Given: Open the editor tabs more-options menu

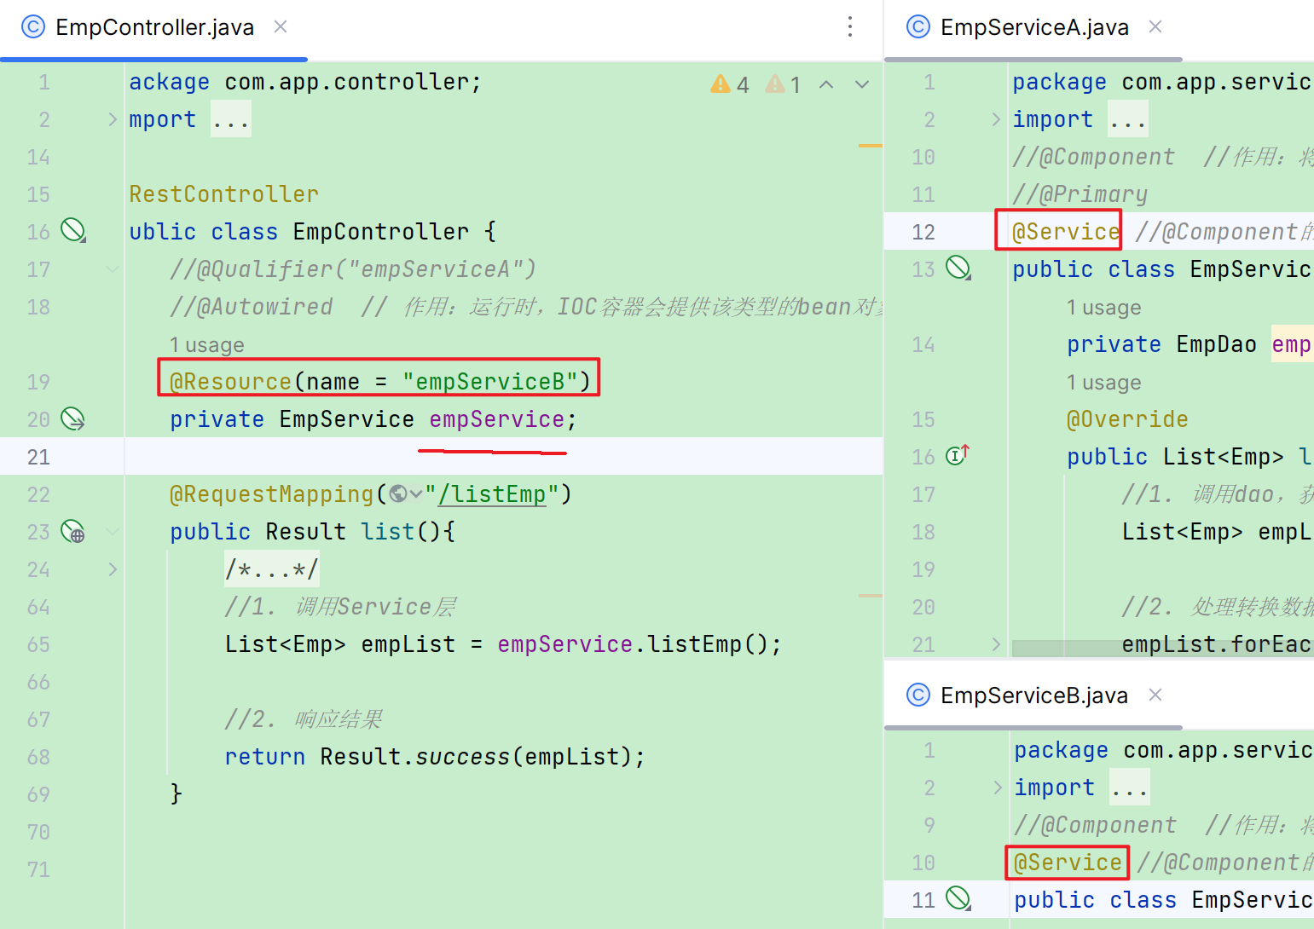Looking at the screenshot, I should [850, 27].
